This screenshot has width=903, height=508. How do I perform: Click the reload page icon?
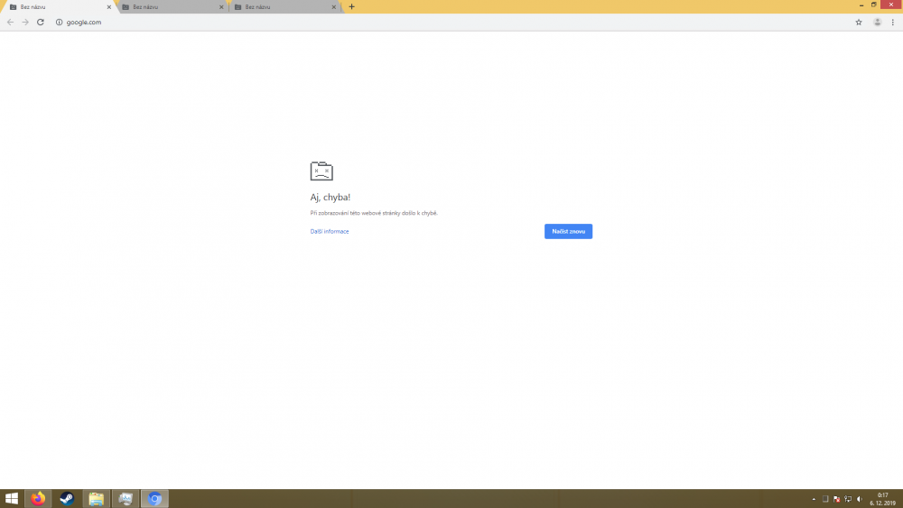[41, 23]
